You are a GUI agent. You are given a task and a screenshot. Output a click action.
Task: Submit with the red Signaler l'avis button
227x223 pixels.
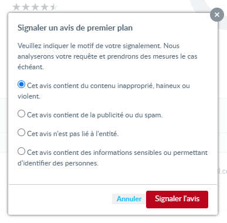[x=177, y=200]
